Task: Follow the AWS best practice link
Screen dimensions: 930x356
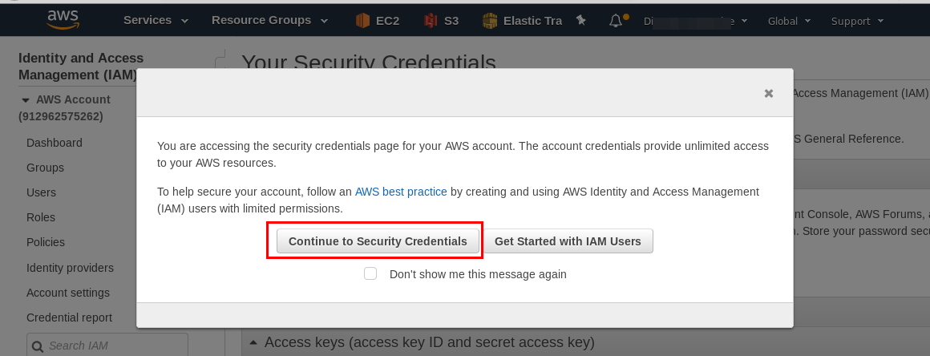Action: [401, 192]
